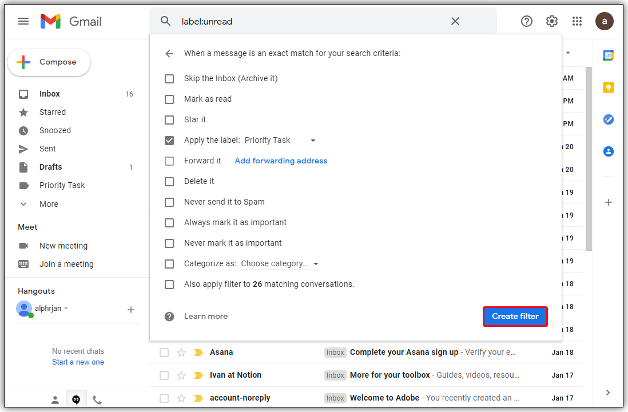Open the Choose category dropdown
This screenshot has height=412, width=628.
280,264
